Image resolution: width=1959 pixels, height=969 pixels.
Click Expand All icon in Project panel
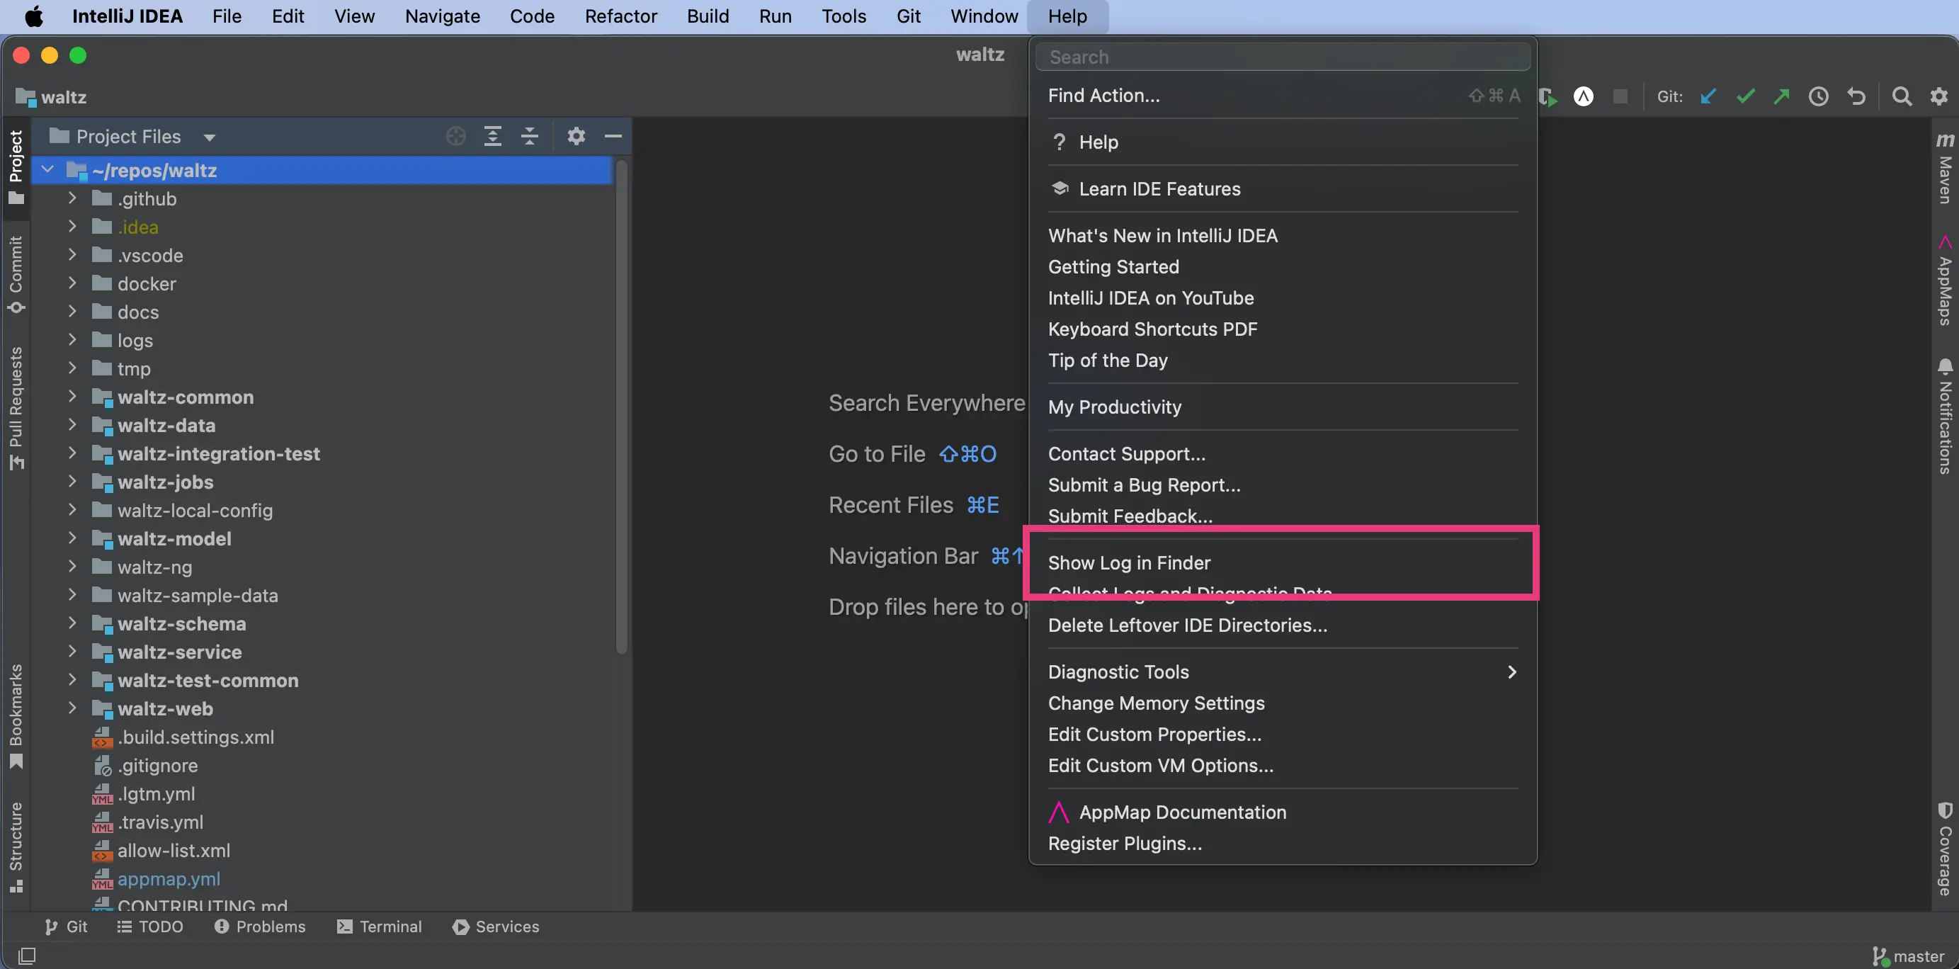click(x=493, y=136)
